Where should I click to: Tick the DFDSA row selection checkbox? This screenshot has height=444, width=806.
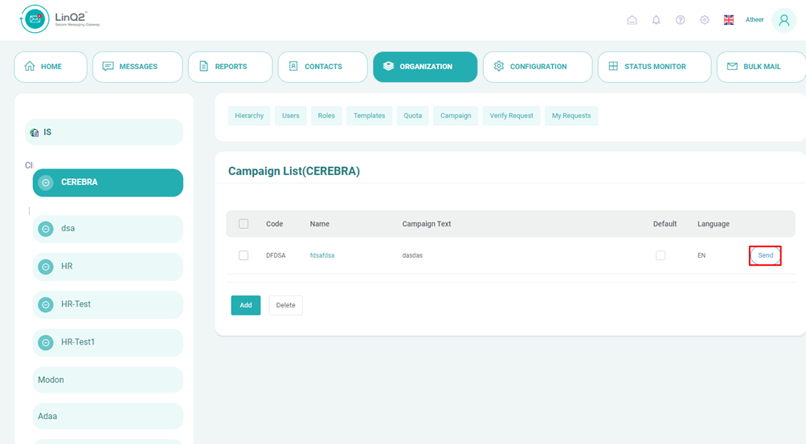[x=243, y=255]
